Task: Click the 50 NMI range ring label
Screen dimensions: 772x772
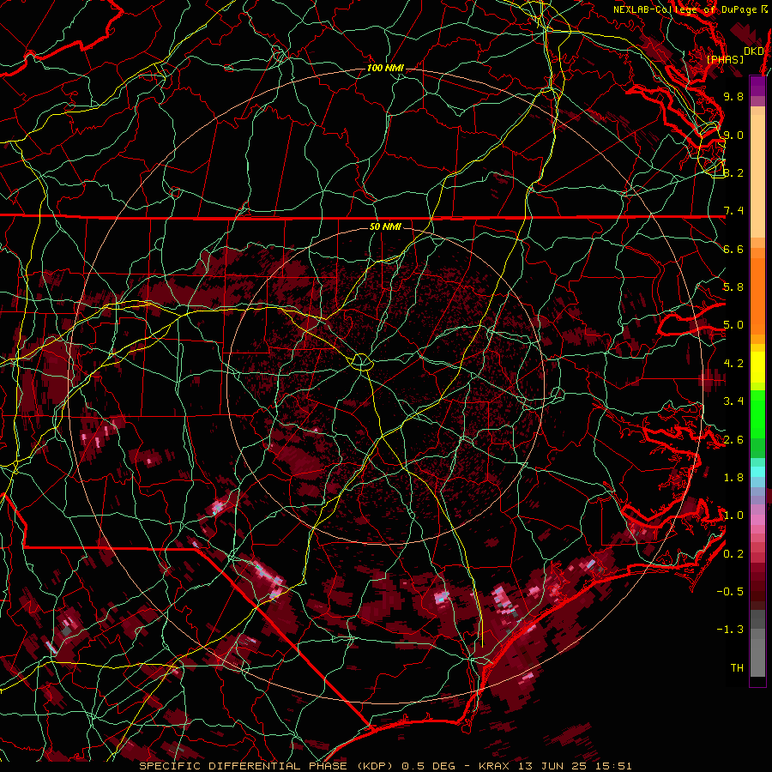Action: [x=385, y=226]
